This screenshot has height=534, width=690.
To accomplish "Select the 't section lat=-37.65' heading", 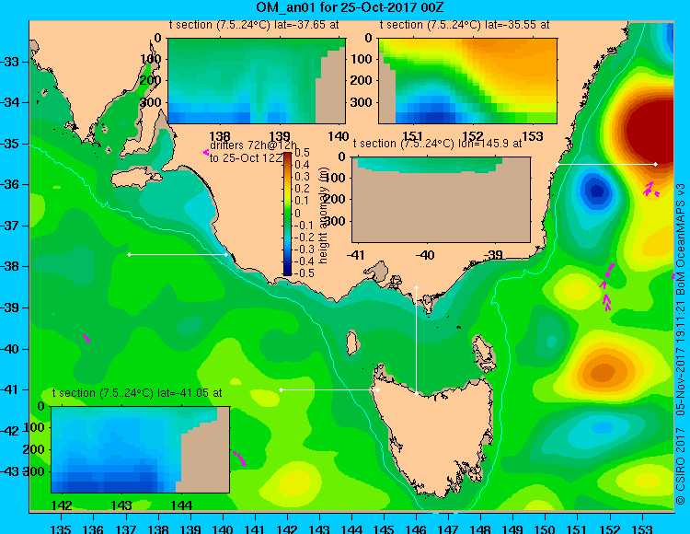I will pos(254,25).
